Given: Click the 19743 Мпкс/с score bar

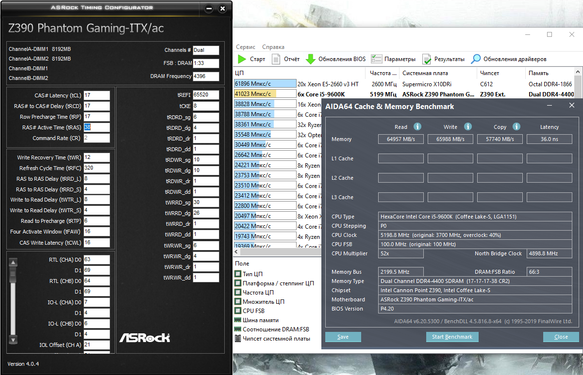Looking at the screenshot, I should tap(265, 236).
